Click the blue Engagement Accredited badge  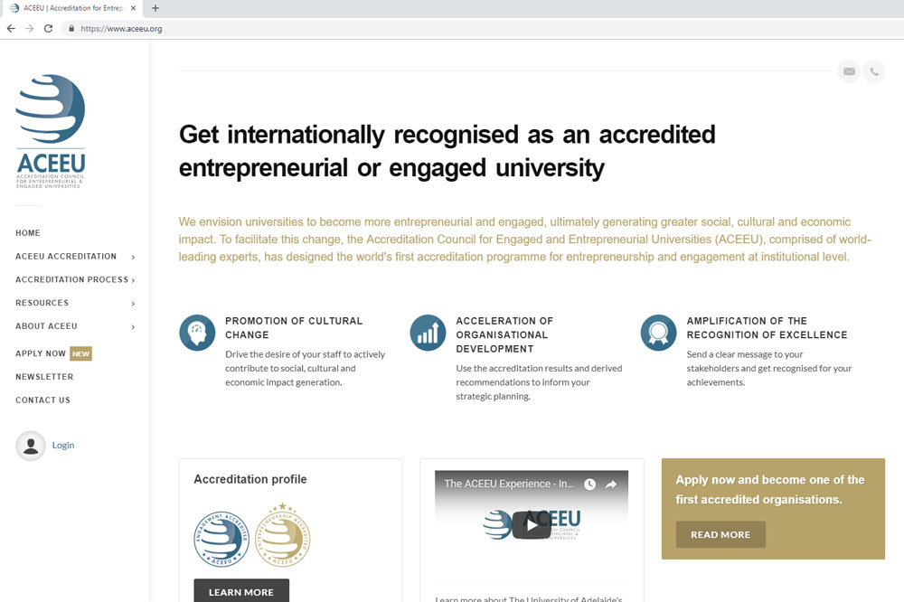tap(221, 539)
